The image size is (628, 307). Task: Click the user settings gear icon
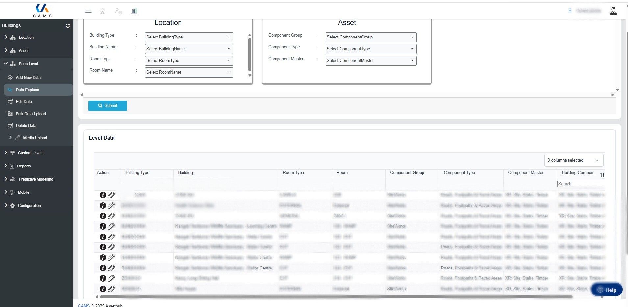[118, 11]
